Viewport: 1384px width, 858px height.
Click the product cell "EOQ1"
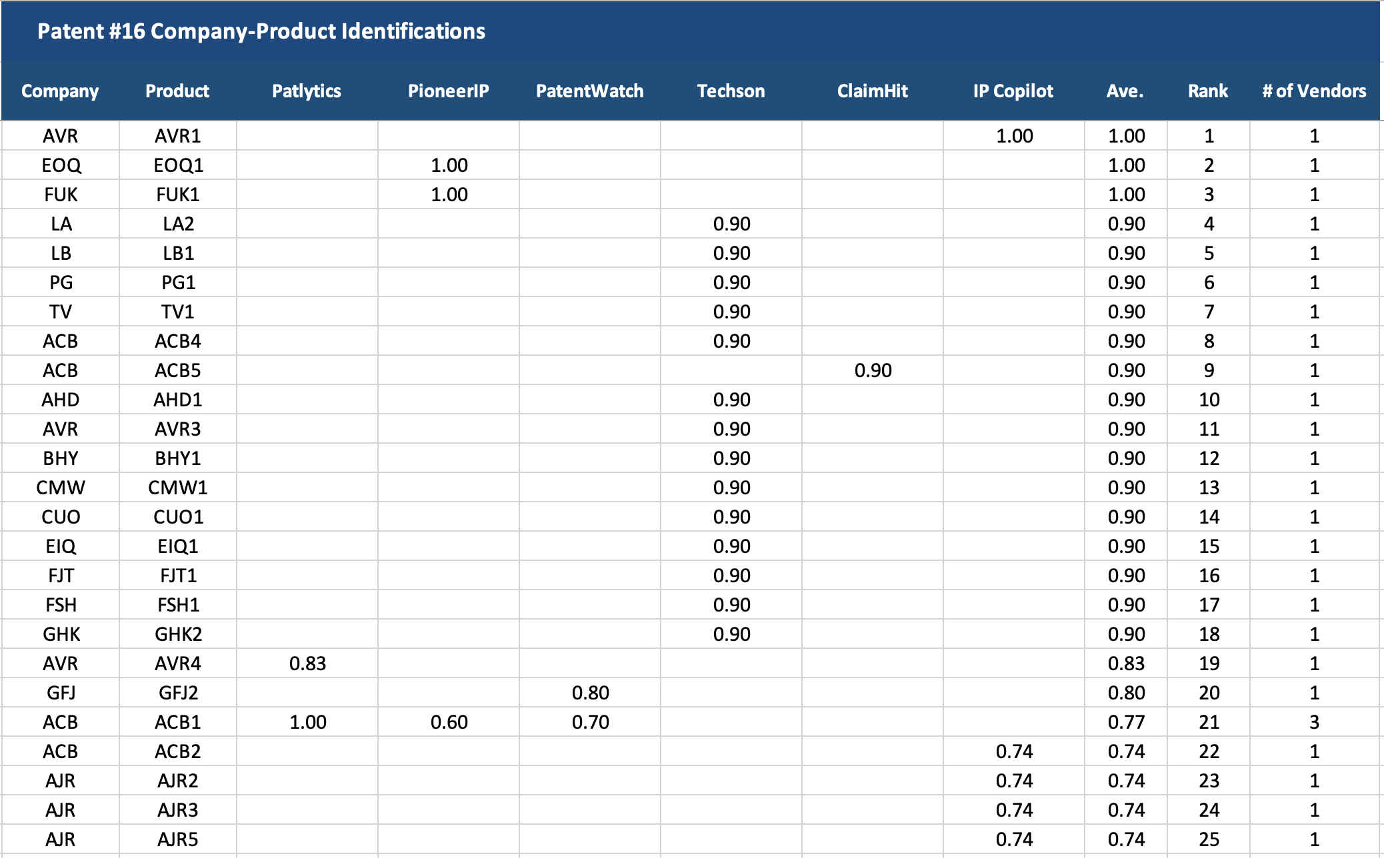179,165
